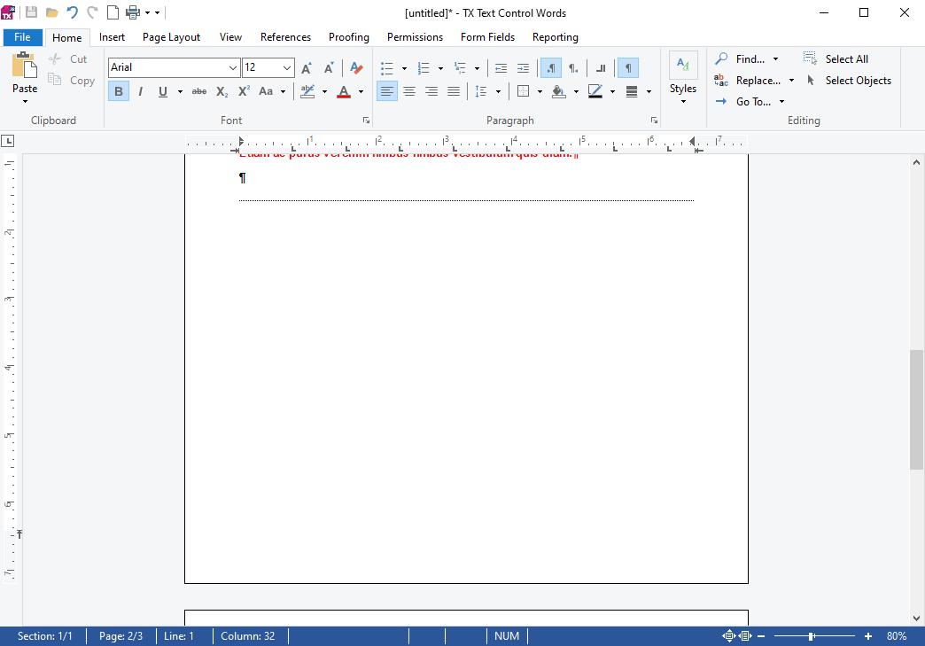Create a new blank document icon
Viewport: 925px width, 646px height.
pos(113,12)
